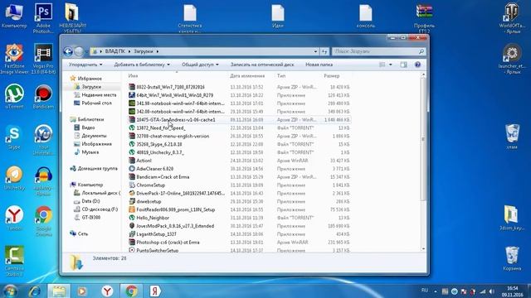Screen dimensions: 531x298
Task: Click the taskbar clock showing 16:54
Action: tap(513, 291)
